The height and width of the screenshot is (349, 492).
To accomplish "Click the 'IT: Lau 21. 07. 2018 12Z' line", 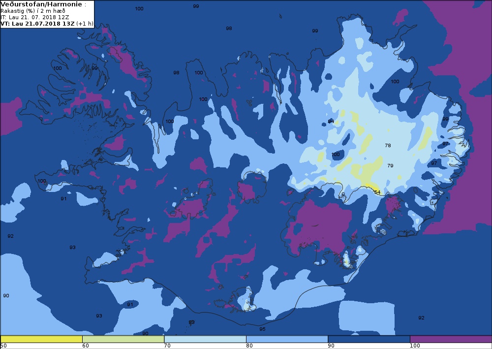I will [35, 17].
